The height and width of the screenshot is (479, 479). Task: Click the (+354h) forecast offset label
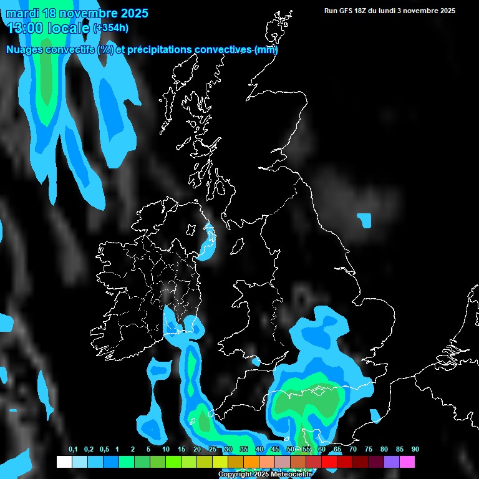(x=110, y=27)
